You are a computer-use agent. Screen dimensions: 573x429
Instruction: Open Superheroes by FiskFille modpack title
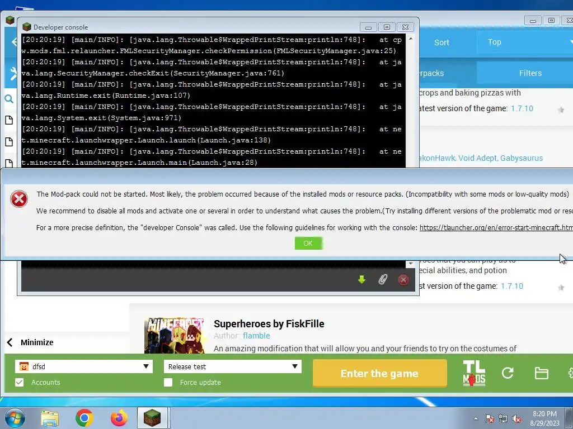click(x=269, y=324)
